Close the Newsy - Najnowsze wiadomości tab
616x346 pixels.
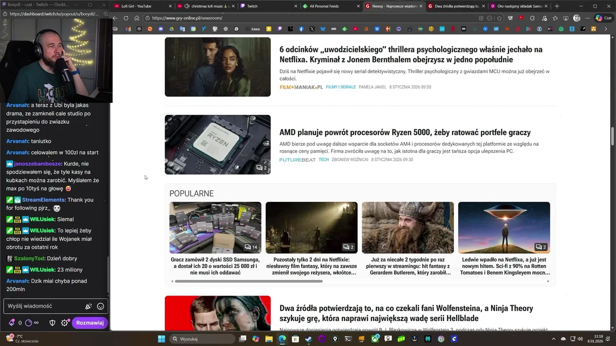tap(421, 6)
